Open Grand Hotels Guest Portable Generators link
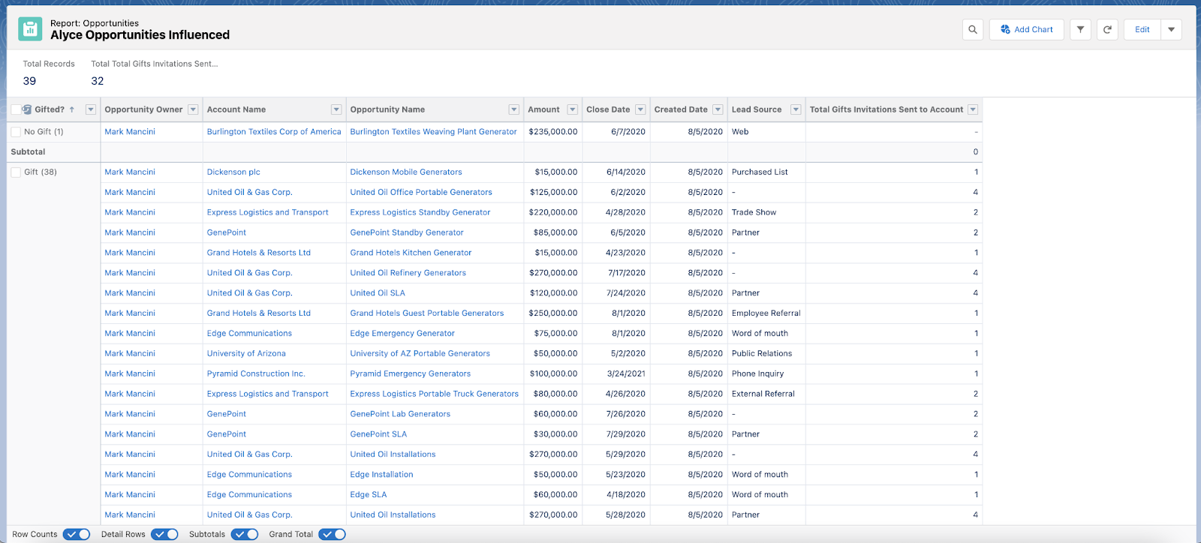 point(427,313)
